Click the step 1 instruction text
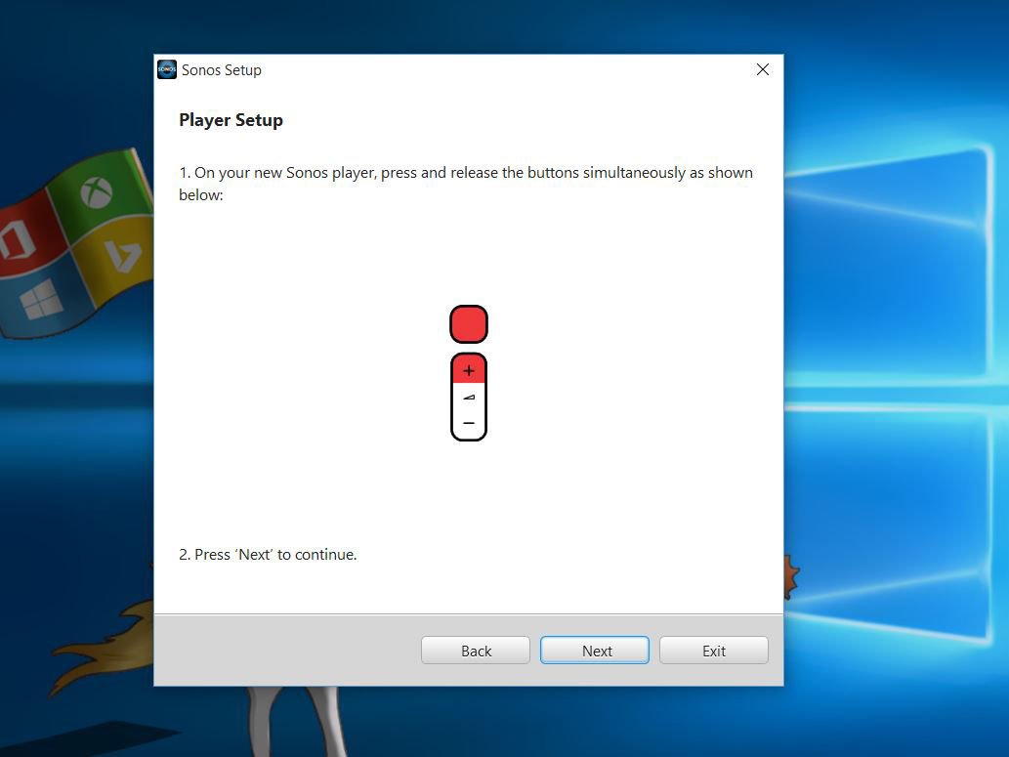The image size is (1009, 757). (465, 183)
